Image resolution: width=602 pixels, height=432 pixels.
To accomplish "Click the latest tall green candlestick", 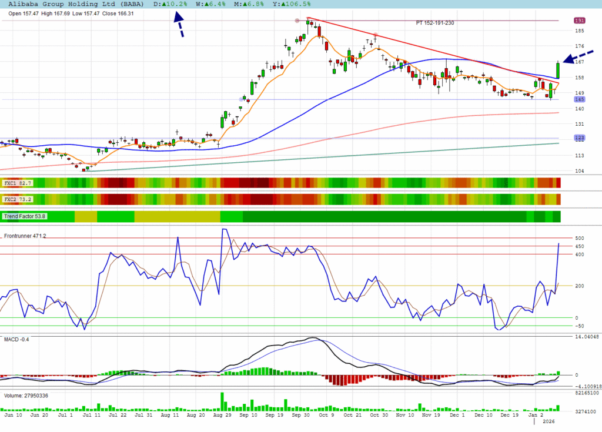I will tap(558, 69).
